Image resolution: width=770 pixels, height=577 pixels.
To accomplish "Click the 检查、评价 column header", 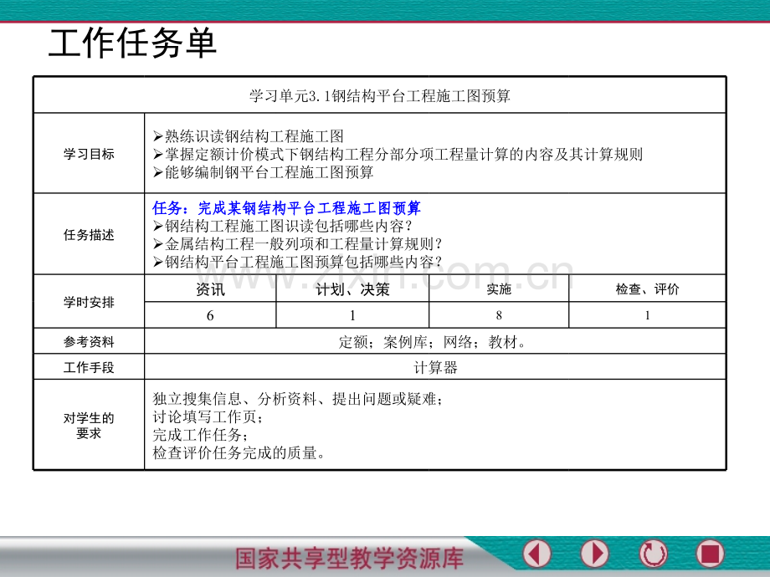I will tap(647, 289).
